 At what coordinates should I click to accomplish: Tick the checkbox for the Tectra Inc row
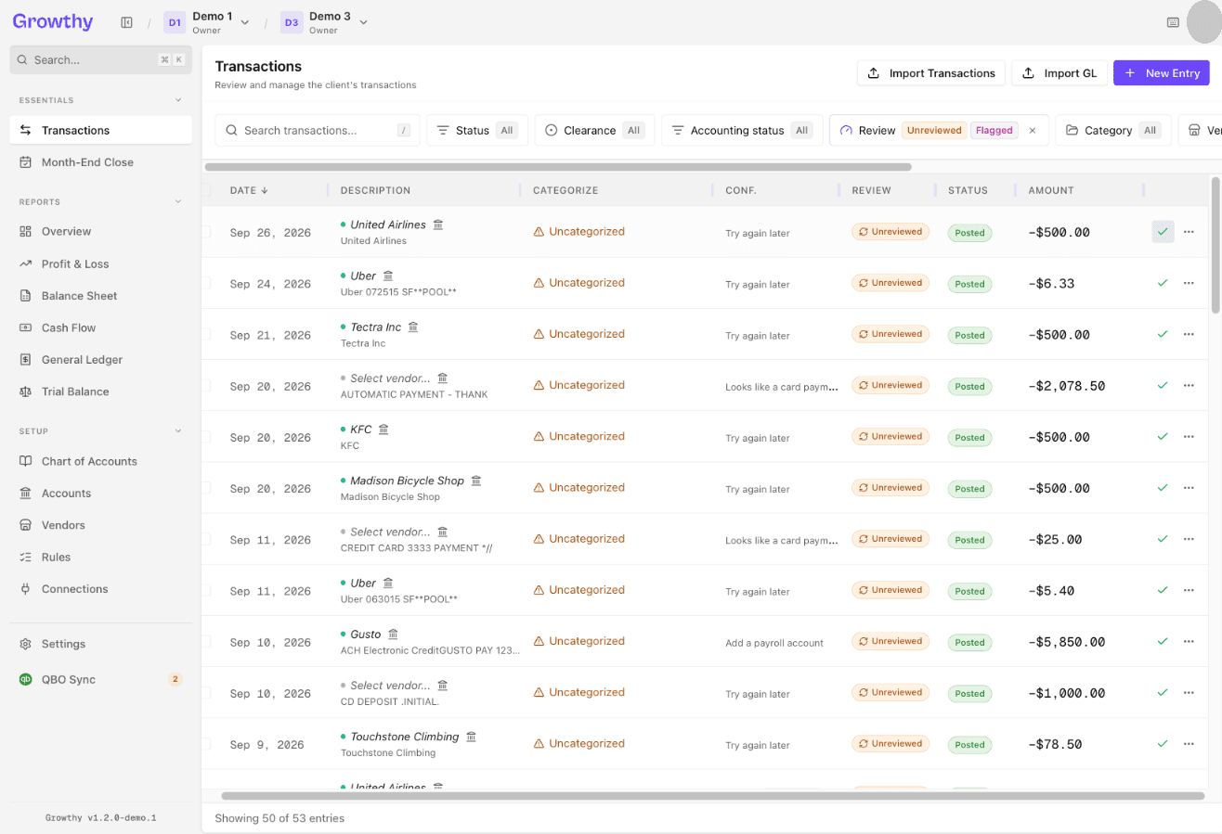click(x=206, y=334)
